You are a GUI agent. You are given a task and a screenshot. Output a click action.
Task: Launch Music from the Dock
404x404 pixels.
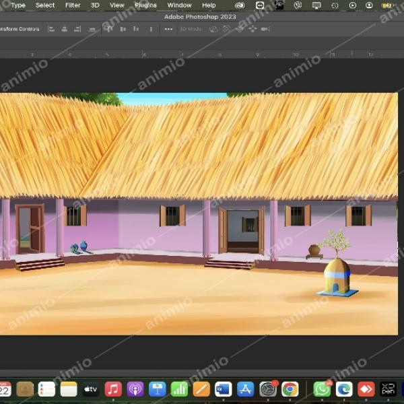coord(113,389)
